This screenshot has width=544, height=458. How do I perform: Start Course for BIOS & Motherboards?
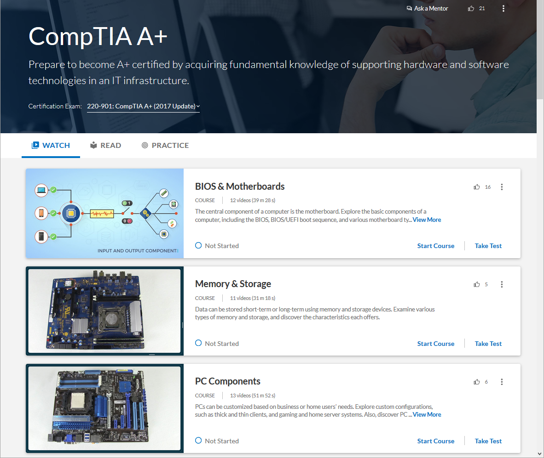click(436, 246)
